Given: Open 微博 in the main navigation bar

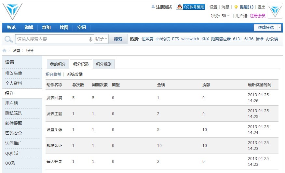Looking at the screenshot, I should (x=29, y=28).
